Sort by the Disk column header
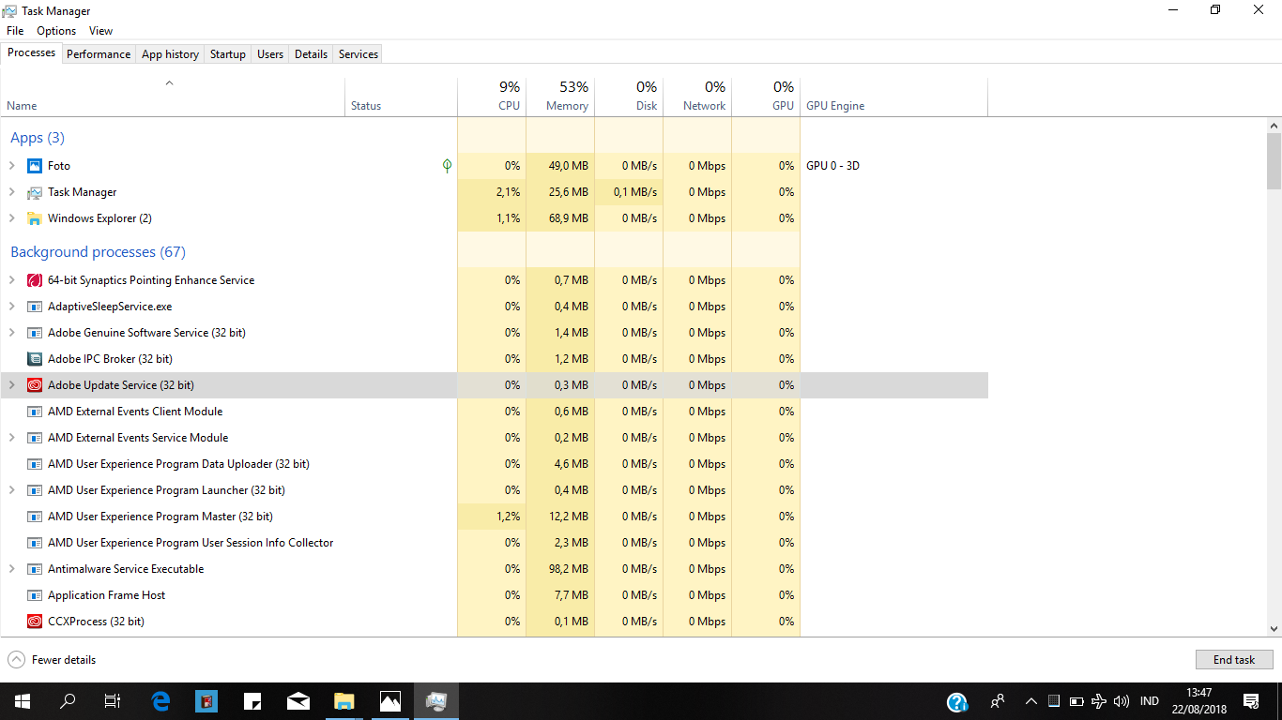Screen dimensions: 1282x720 (x=629, y=96)
